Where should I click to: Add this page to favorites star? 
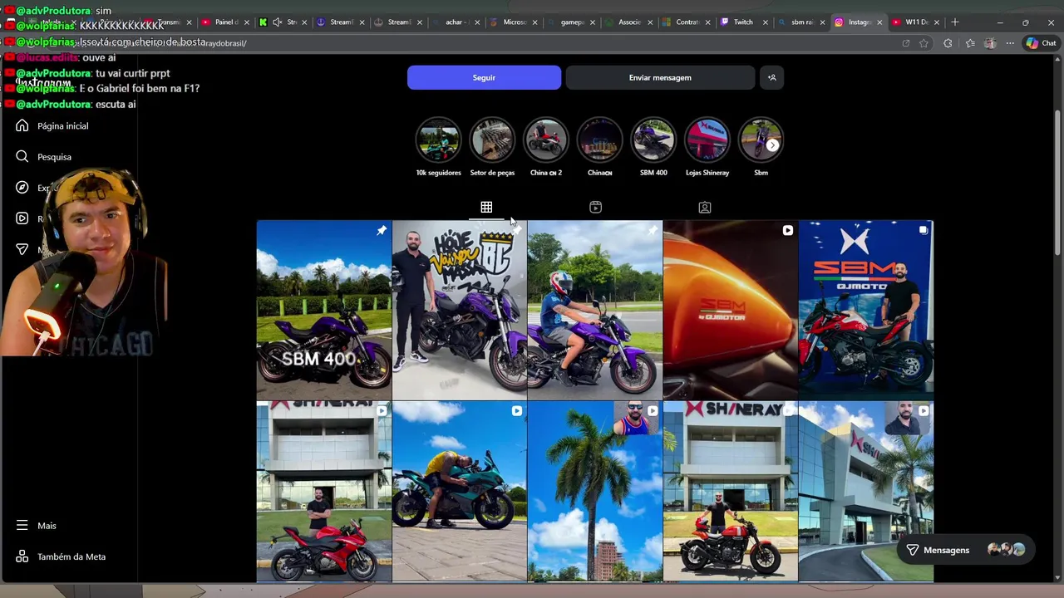click(924, 43)
